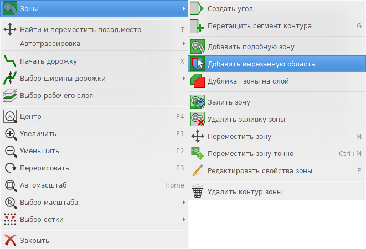This screenshot has height=249, width=366.
Task: Click the move zone exactly icon
Action: [x=198, y=153]
